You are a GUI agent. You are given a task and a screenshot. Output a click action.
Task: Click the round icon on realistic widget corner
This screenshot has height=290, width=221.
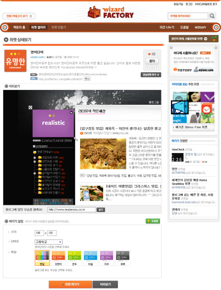(71, 112)
